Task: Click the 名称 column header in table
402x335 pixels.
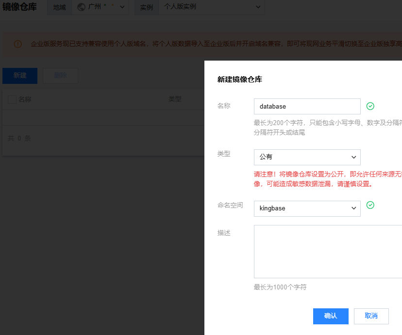Action: 25,99
